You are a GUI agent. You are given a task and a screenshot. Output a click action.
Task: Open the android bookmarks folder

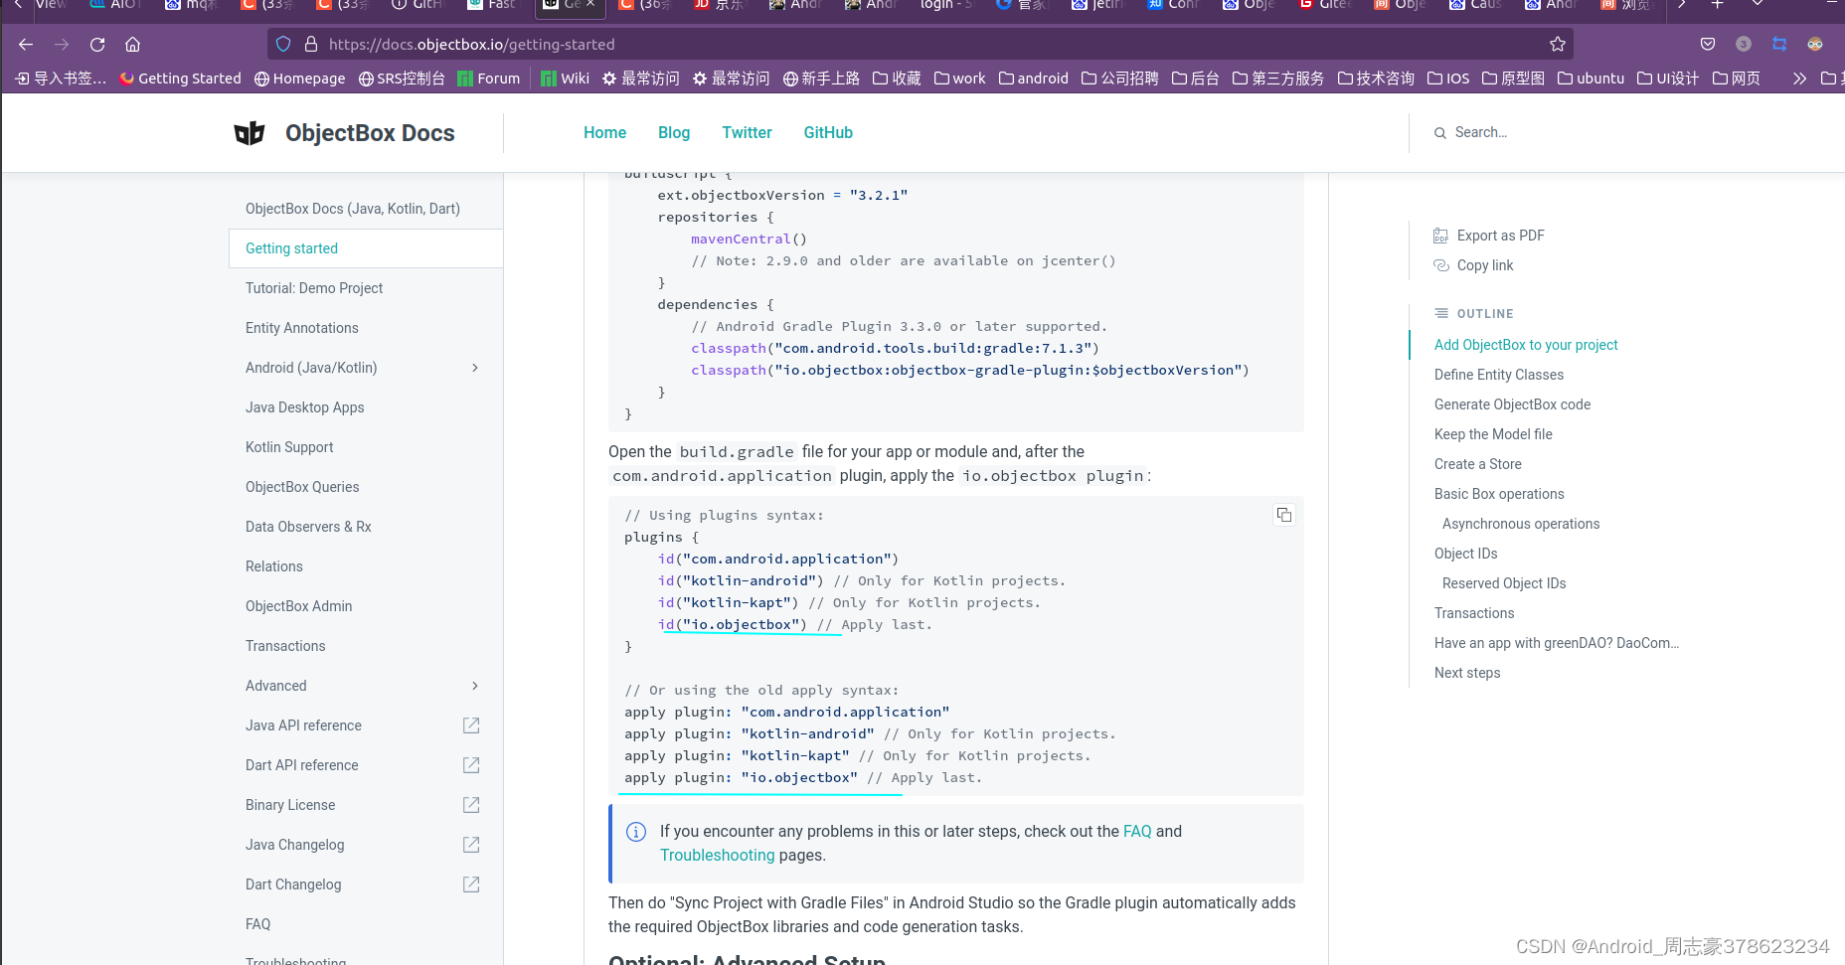[1034, 79]
